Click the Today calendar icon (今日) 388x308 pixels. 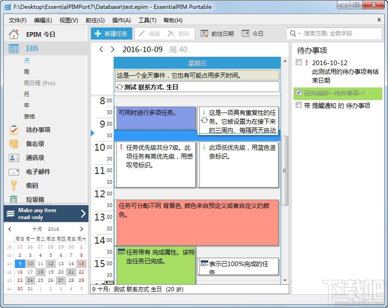click(x=245, y=33)
